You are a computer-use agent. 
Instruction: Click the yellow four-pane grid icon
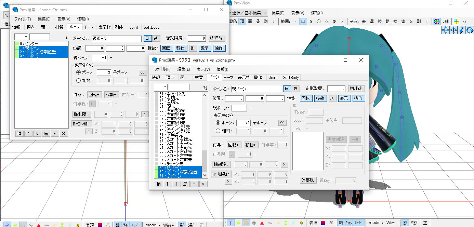[456, 21]
